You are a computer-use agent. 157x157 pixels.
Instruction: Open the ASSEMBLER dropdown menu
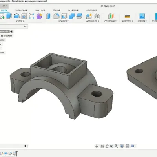click(x=93, y=21)
